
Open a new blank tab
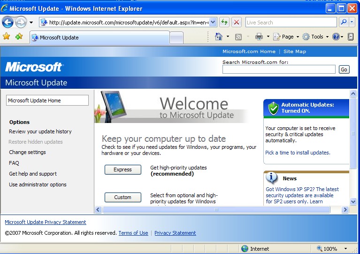click(176, 38)
